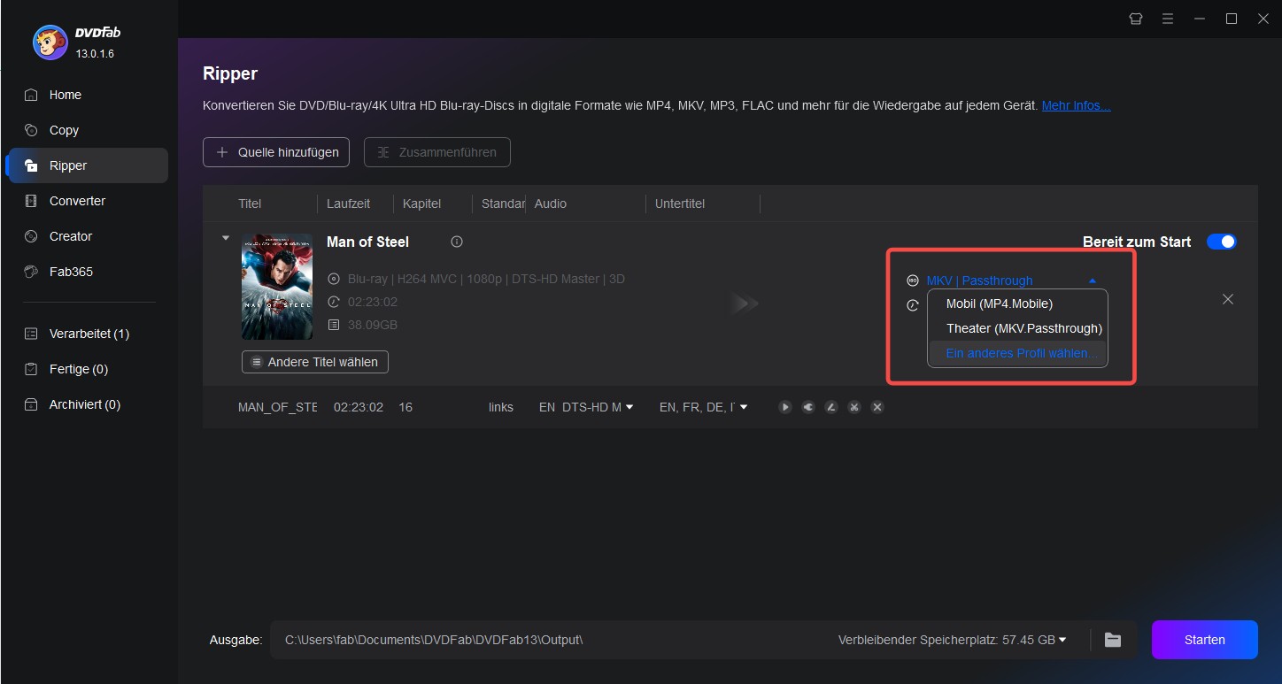Viewport: 1282px width, 684px height.
Task: Click the links cell in title row
Action: [501, 407]
